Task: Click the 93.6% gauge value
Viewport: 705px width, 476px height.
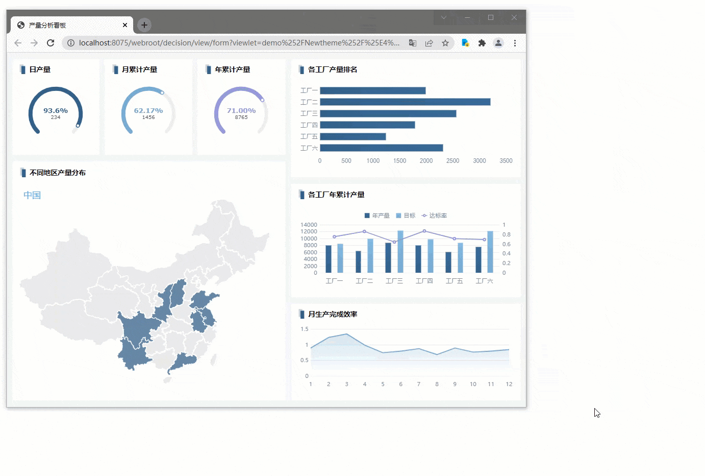Action: pyautogui.click(x=56, y=110)
